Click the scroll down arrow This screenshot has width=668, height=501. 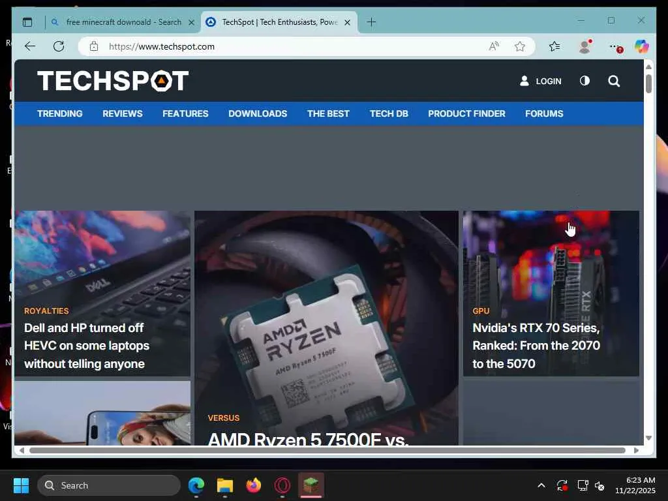648,438
